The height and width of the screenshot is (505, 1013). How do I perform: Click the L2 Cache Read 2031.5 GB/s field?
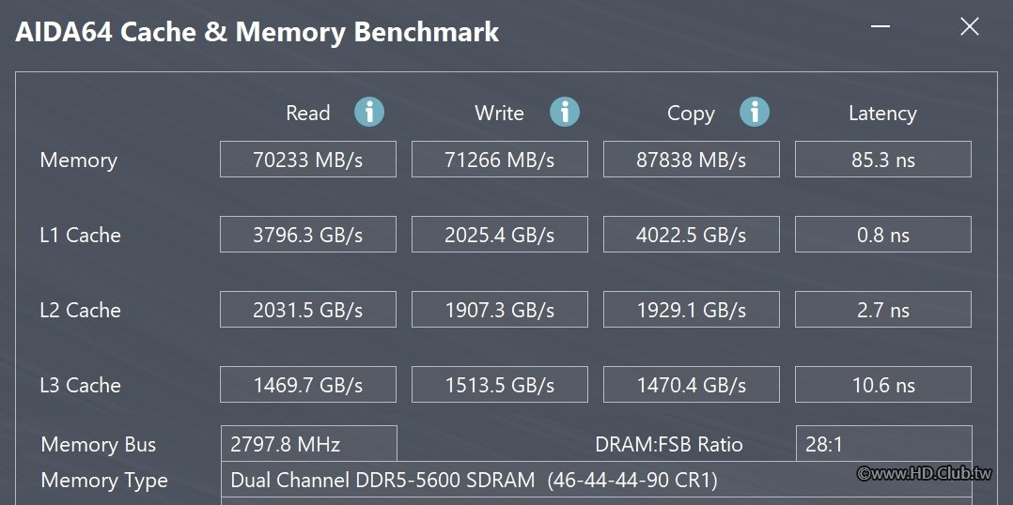click(x=308, y=310)
